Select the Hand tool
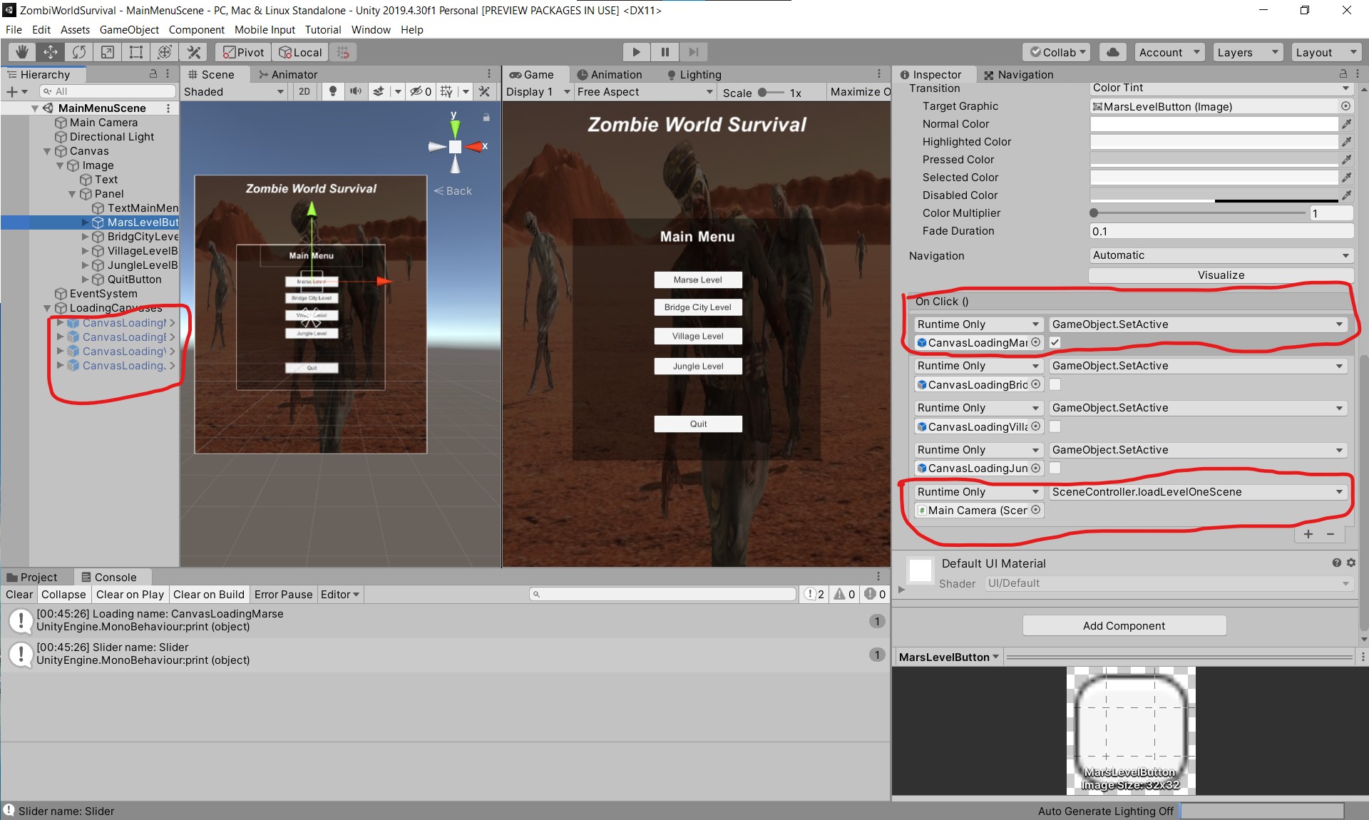 tap(22, 52)
